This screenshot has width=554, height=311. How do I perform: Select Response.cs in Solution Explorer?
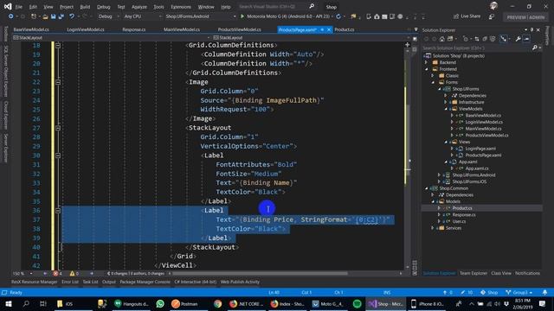tap(464, 215)
